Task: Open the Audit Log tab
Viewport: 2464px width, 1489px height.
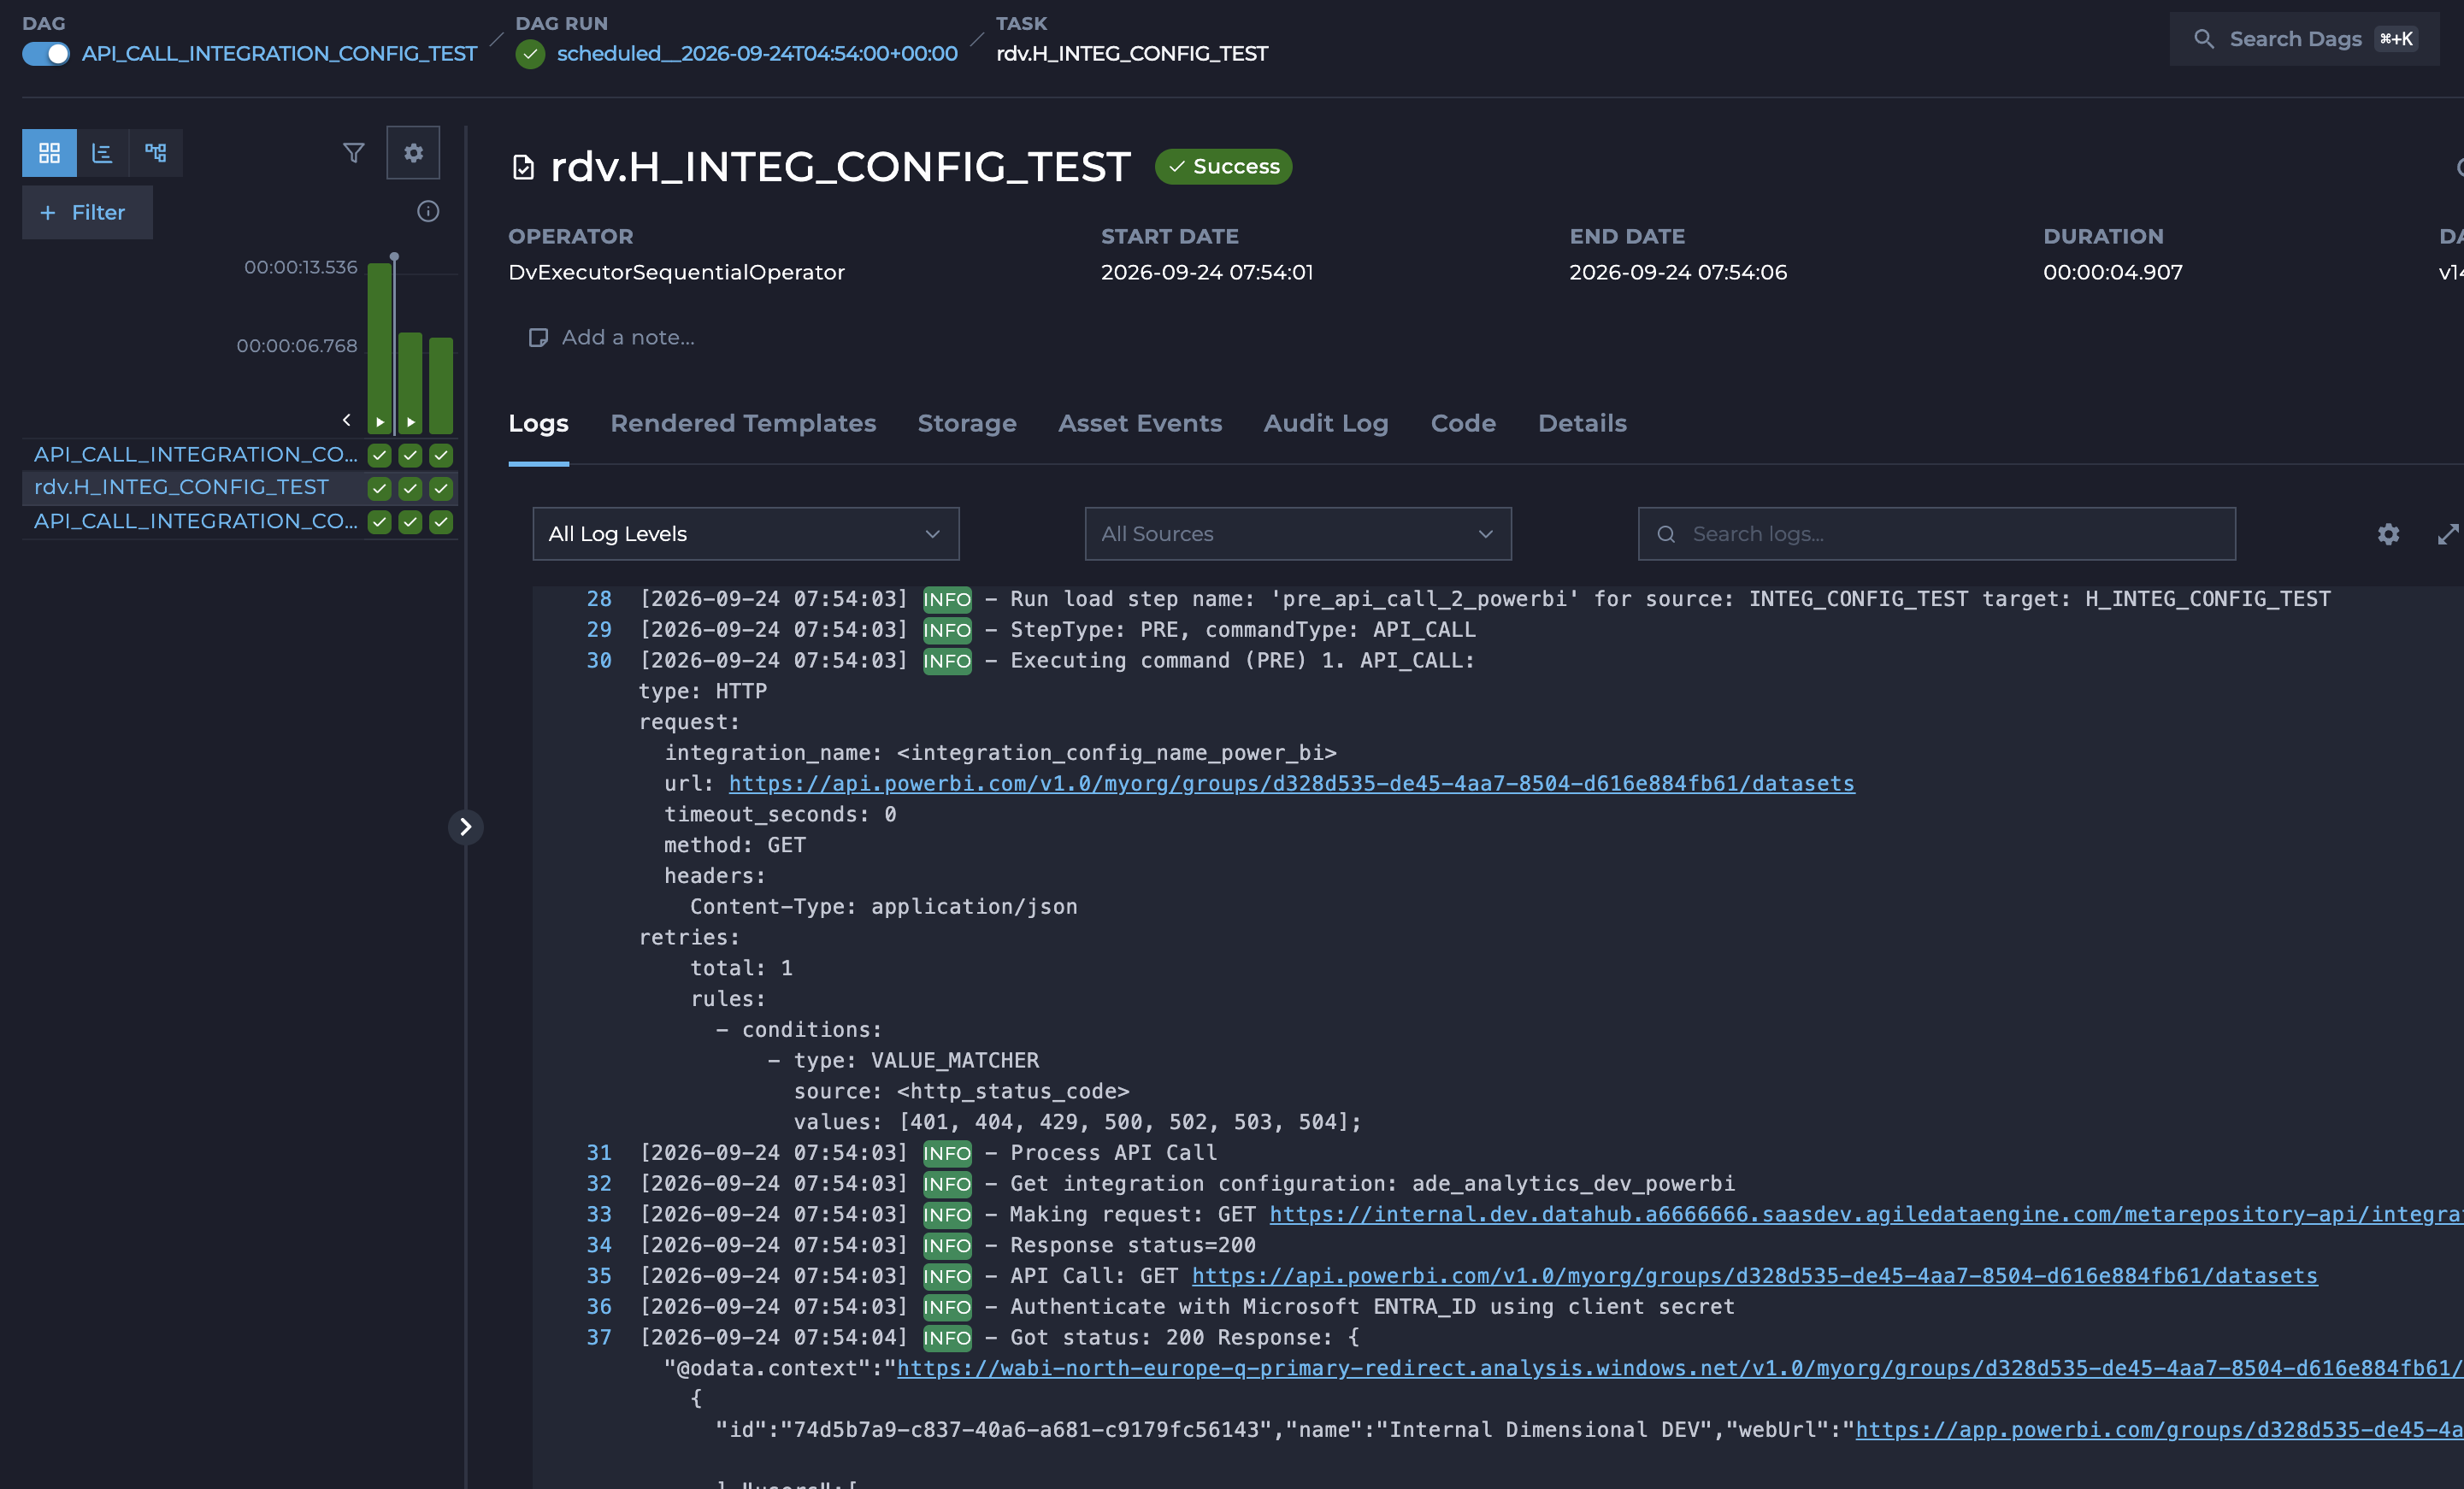Action: (1326, 424)
